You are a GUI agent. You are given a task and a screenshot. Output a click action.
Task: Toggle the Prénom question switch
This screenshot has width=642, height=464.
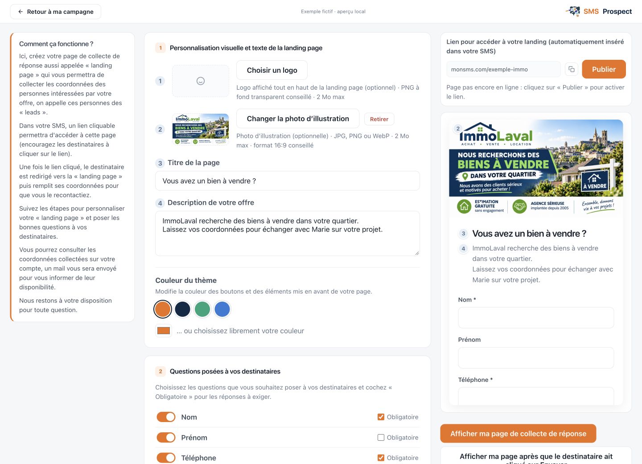[x=166, y=438]
